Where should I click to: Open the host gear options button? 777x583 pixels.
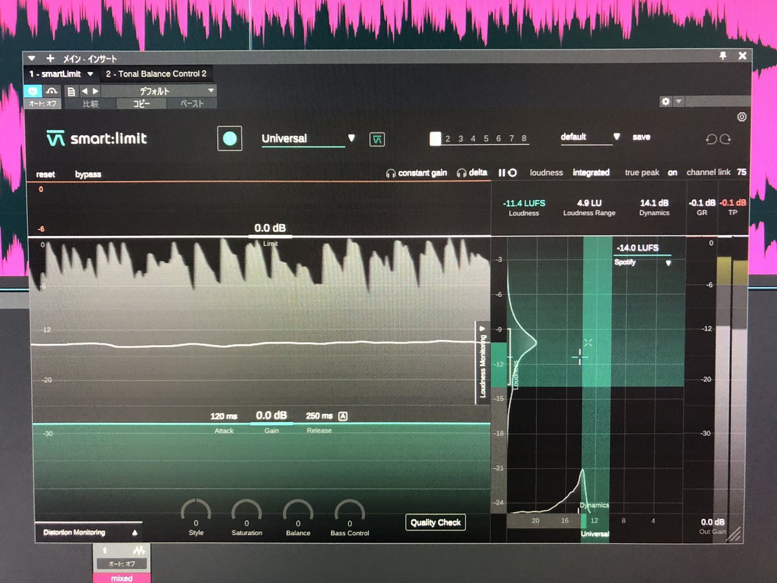coord(666,102)
